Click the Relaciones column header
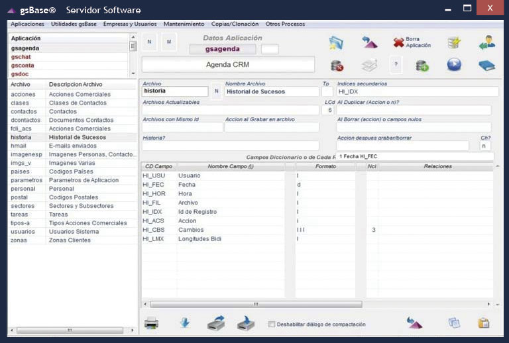The width and height of the screenshot is (509, 343). pos(437,166)
